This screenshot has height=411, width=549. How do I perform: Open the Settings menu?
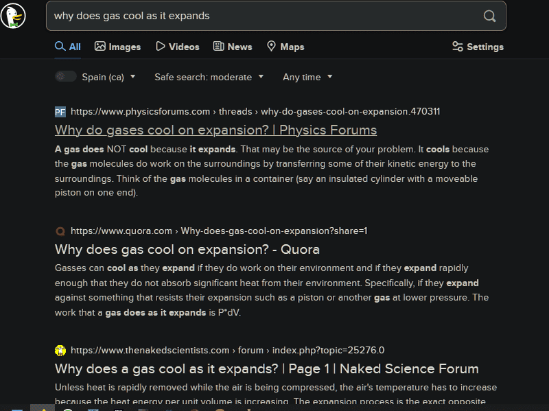tap(478, 47)
